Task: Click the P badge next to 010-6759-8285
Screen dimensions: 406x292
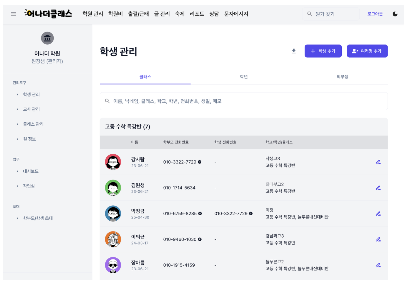Action: (200, 213)
